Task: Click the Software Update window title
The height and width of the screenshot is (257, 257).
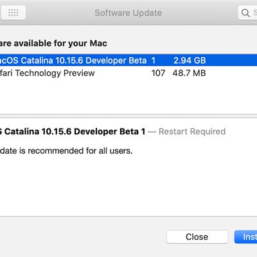Action: point(128,13)
